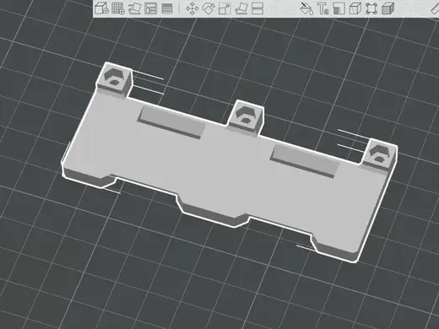Select the Auto orient tool
Image resolution: width=439 pixels, height=329 pixels.
134,8
